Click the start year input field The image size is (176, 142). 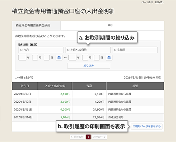pos(22,58)
